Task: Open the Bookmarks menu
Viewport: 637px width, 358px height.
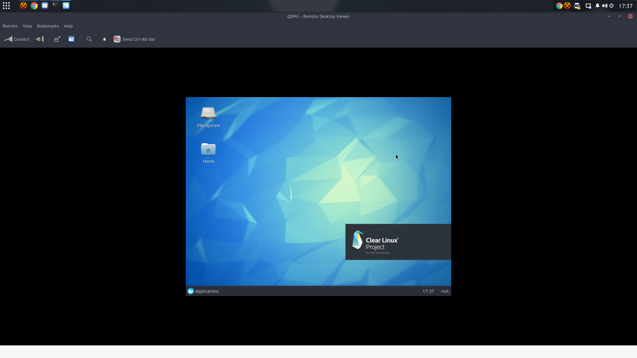Action: click(48, 26)
